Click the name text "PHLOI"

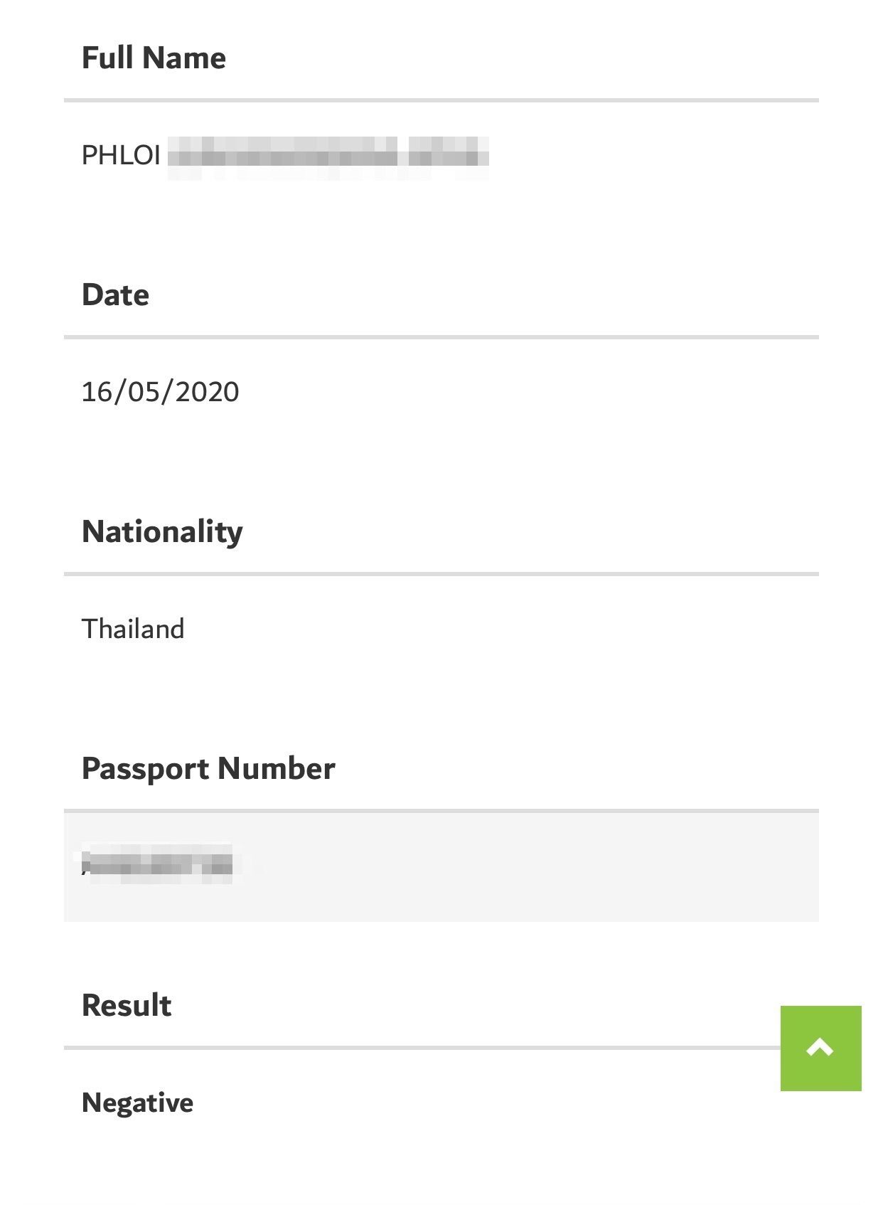pos(121,155)
